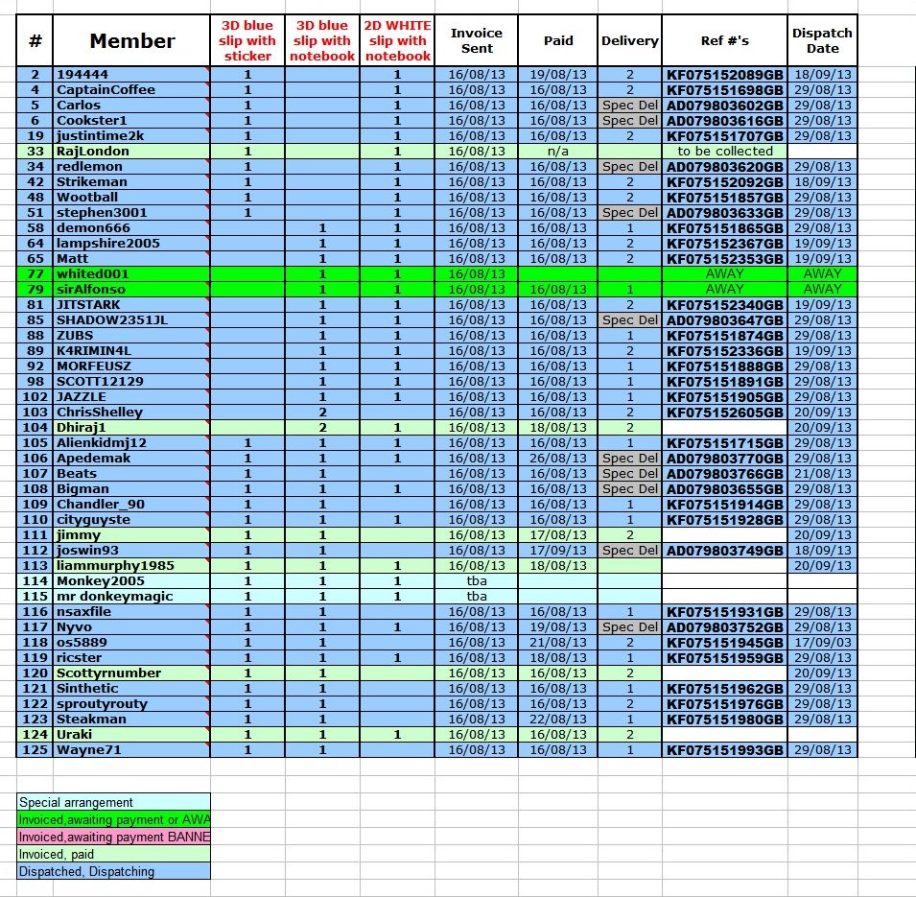Image resolution: width=916 pixels, height=897 pixels.
Task: Select the 2D WHITE slip with notebook header
Action: tap(397, 41)
